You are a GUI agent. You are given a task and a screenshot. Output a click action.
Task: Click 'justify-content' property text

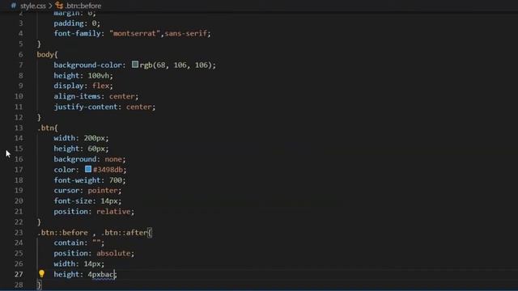[86, 107]
